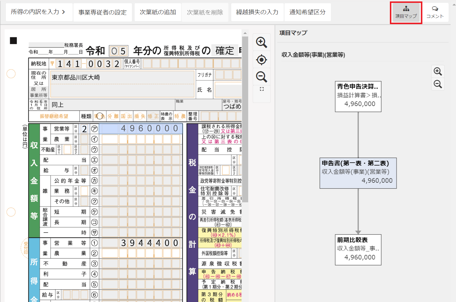The width and height of the screenshot is (456, 302).
Task: Click the 職業 field
Action: coord(198,105)
